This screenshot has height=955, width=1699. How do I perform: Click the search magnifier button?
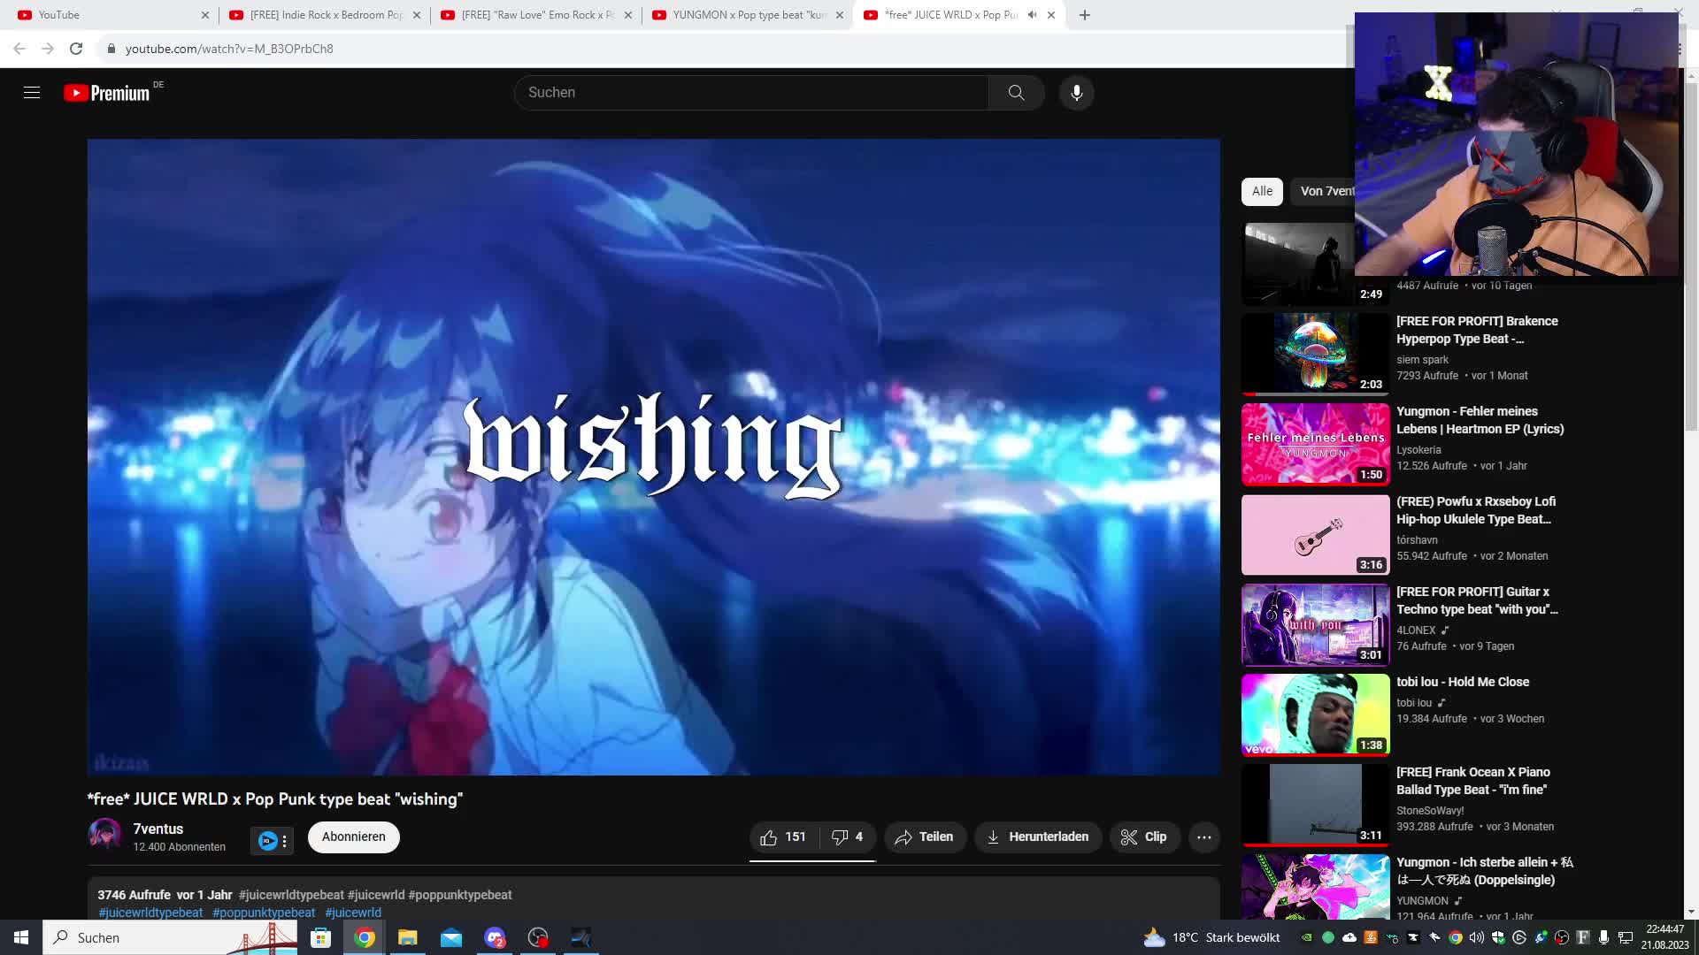[x=1016, y=93]
